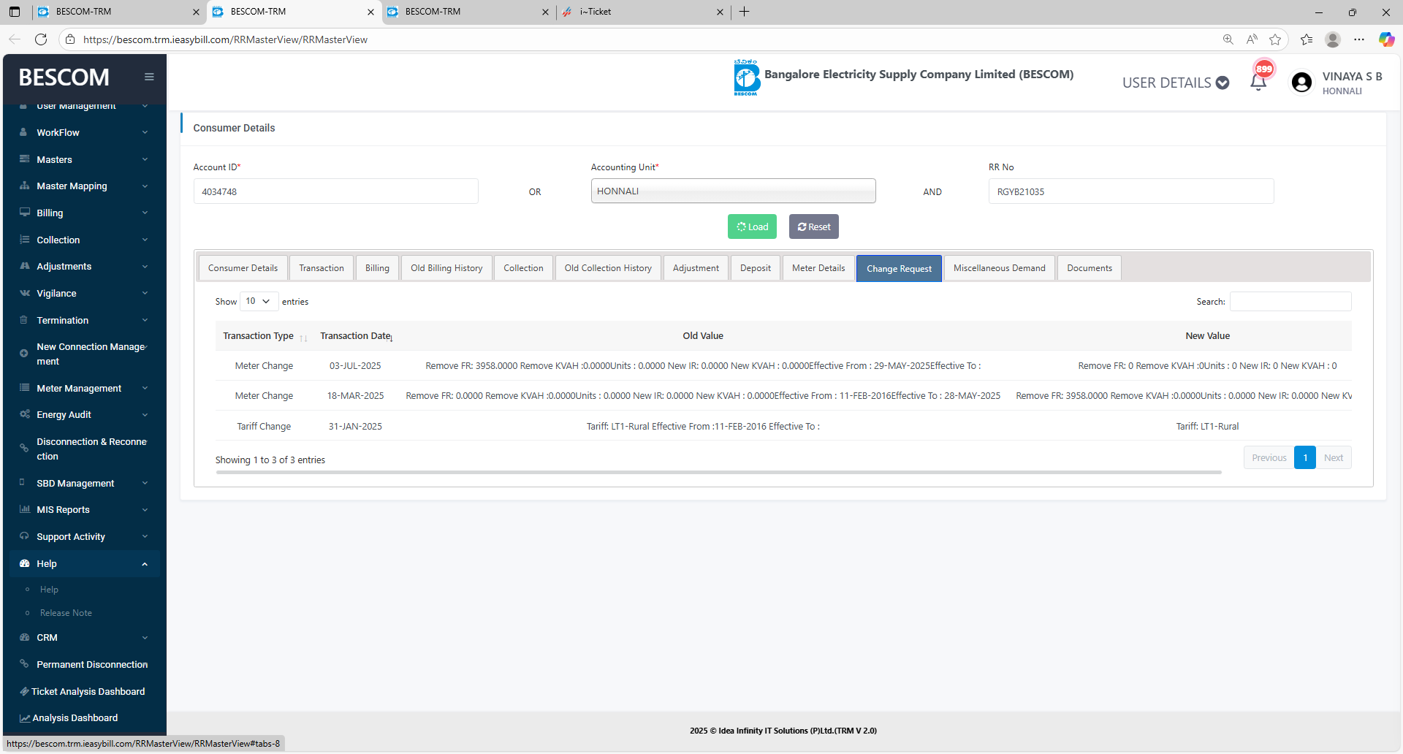Image resolution: width=1403 pixels, height=754 pixels.
Task: Click the WorkFlow sidebar icon
Action: tap(24, 132)
